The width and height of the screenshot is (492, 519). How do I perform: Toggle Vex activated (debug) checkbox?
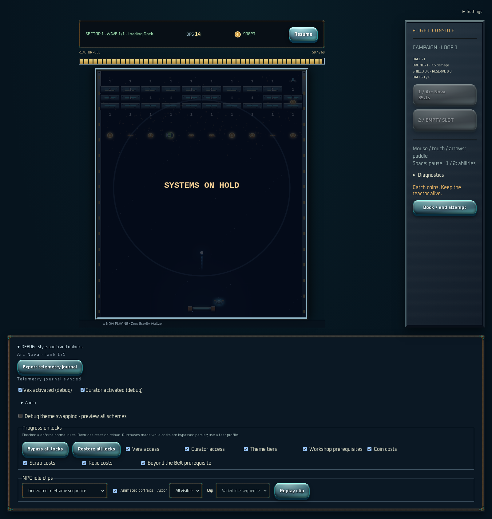coord(20,390)
